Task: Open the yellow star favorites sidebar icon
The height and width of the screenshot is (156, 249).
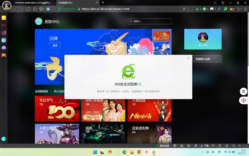Action: tap(4, 18)
